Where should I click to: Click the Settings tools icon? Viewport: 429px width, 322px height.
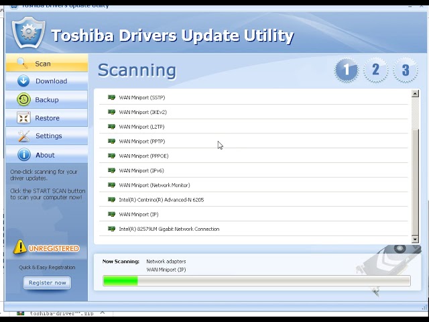[24, 136]
